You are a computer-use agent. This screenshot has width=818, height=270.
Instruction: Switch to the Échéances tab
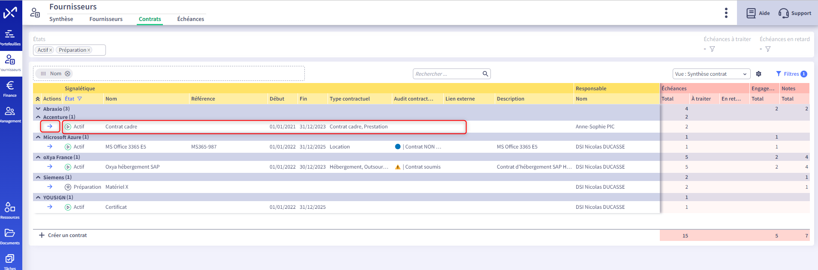click(191, 19)
